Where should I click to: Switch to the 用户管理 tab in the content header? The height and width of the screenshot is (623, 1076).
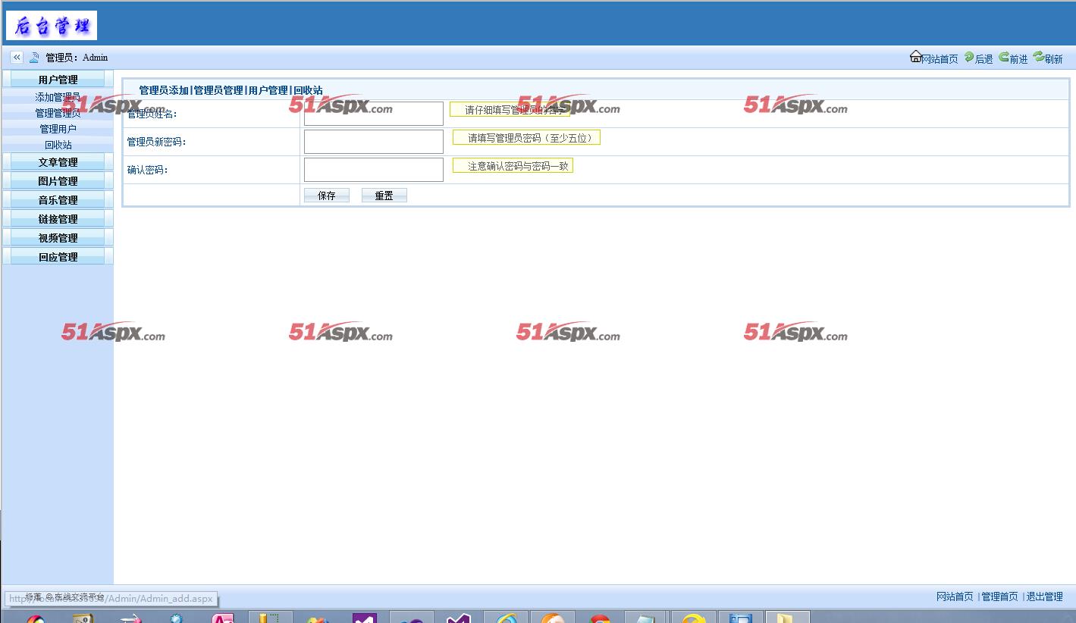click(268, 90)
